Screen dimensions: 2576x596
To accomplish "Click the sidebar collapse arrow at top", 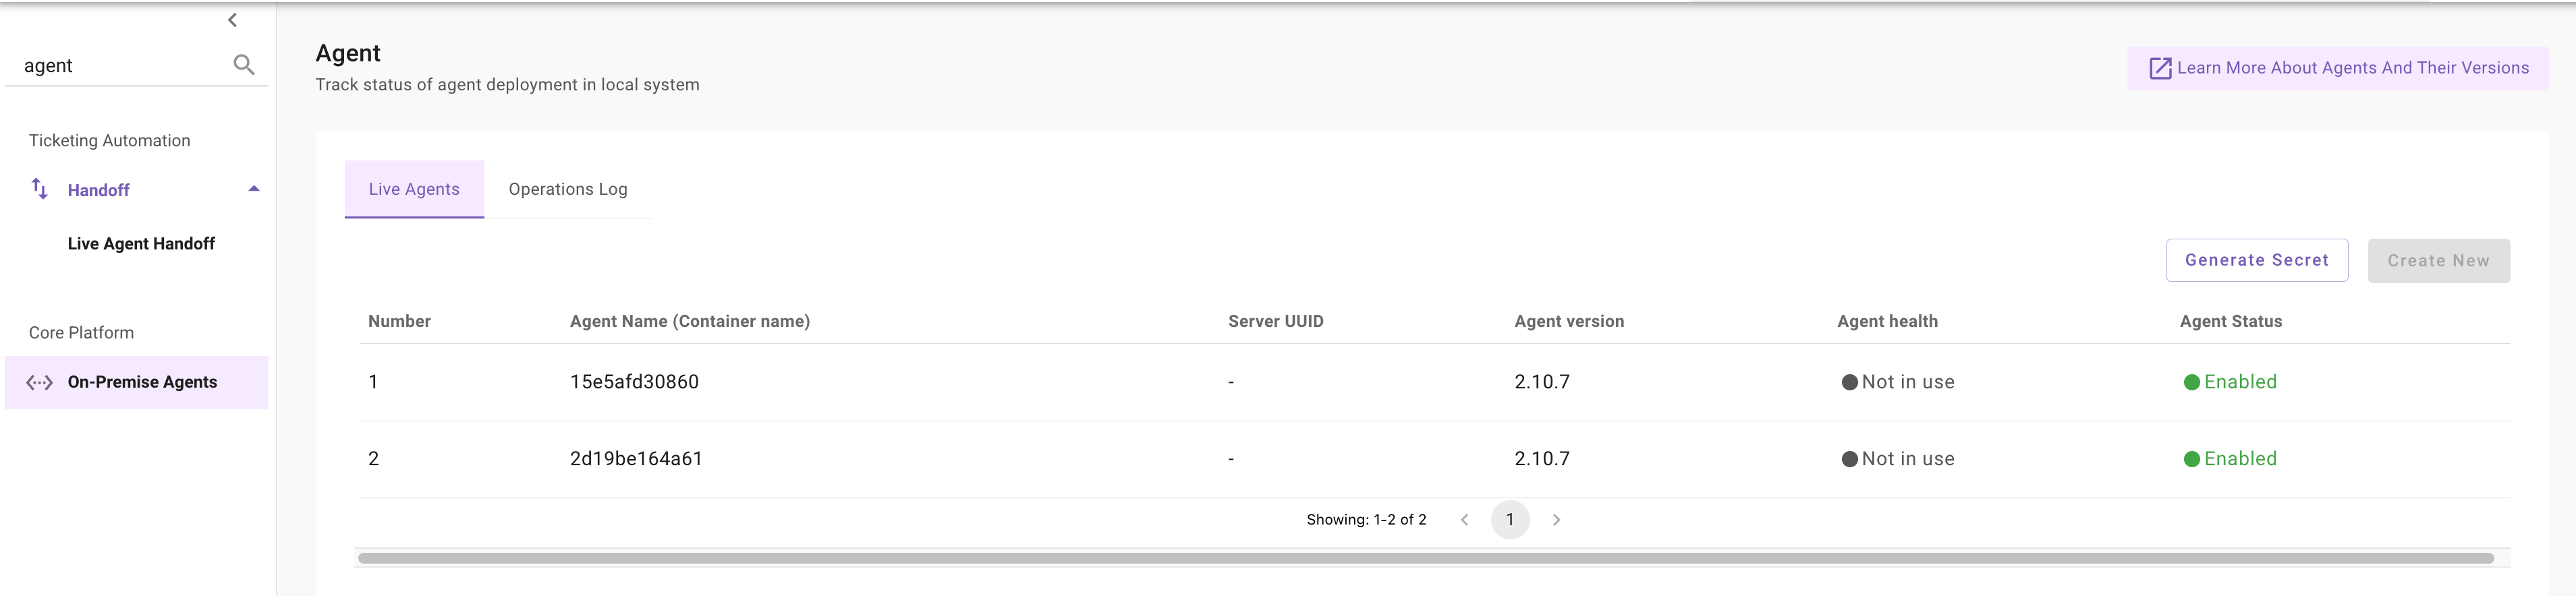I will click(232, 19).
